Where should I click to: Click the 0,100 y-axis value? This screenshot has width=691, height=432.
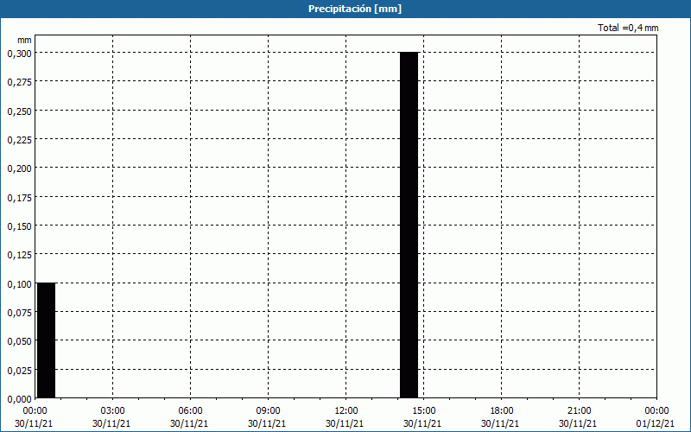pyautogui.click(x=19, y=284)
